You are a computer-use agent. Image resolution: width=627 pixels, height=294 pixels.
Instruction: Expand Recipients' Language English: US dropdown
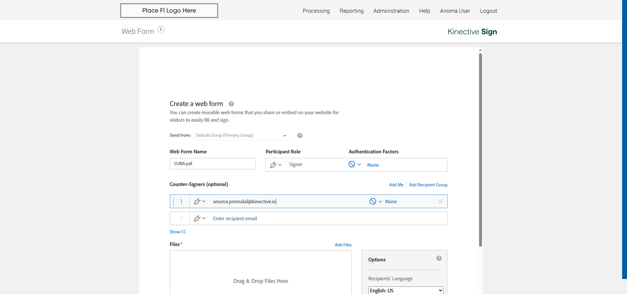click(406, 290)
